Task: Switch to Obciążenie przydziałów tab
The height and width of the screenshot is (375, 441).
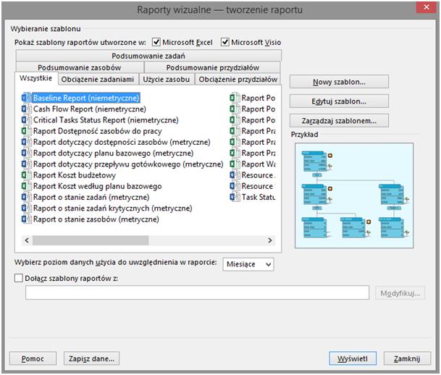Action: click(238, 80)
